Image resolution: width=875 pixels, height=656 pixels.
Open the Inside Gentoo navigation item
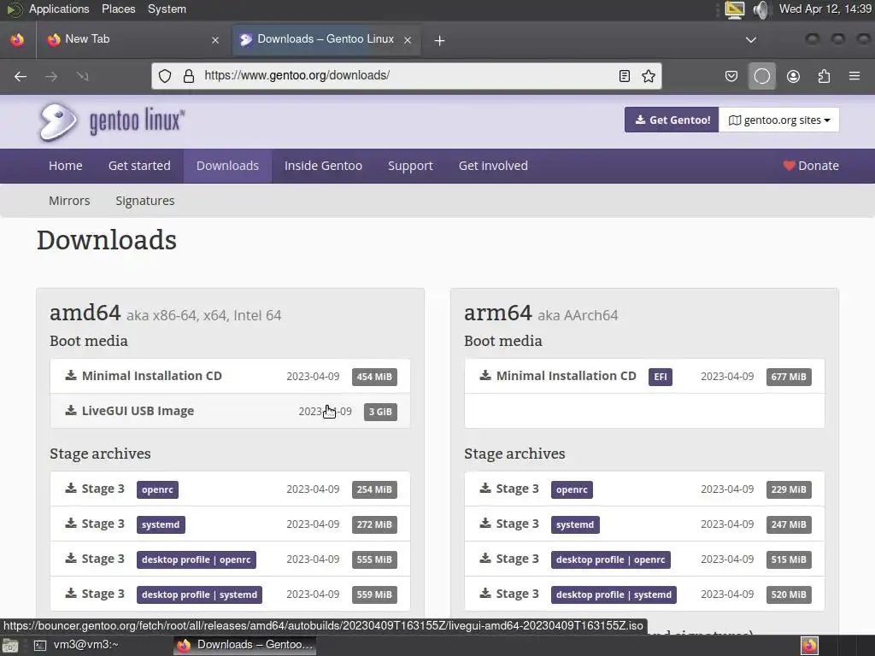coord(323,166)
